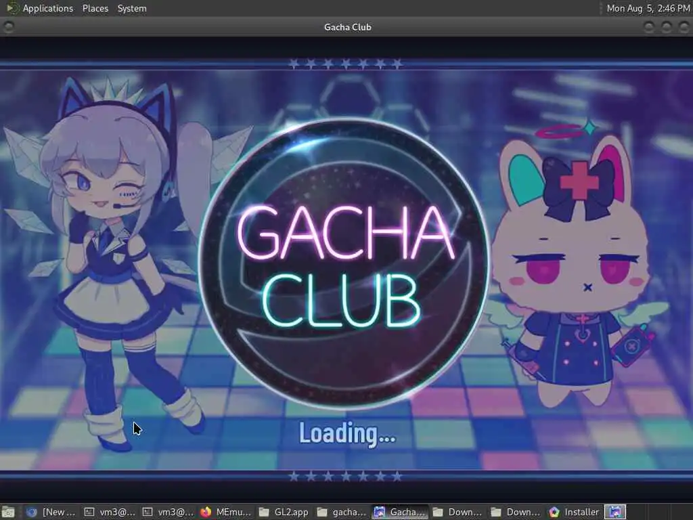Minimize the Gacha Club window
The width and height of the screenshot is (693, 520).
click(648, 27)
